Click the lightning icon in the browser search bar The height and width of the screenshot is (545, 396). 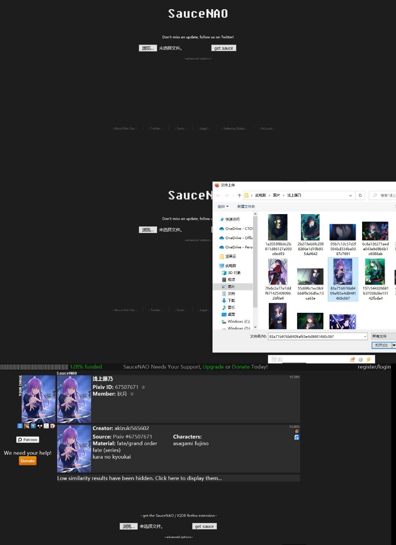coord(369,360)
